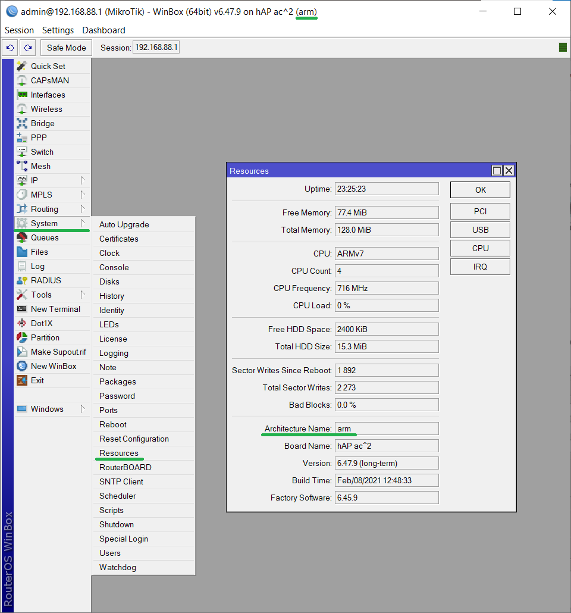Click the IP 255 icon
The height and width of the screenshot is (613, 571).
pos(22,180)
